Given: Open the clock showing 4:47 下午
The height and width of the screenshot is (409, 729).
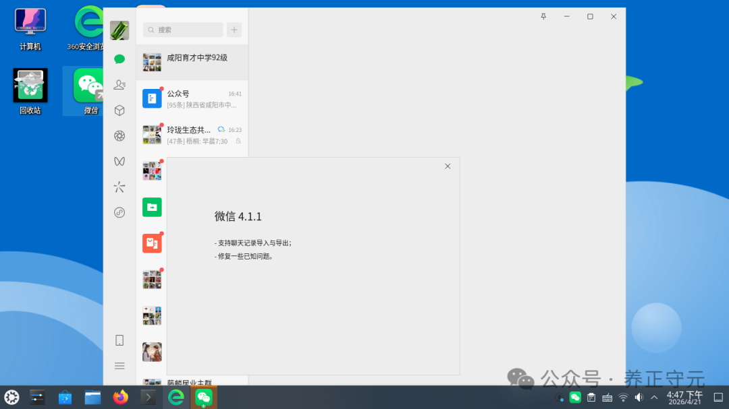Looking at the screenshot, I should coord(684,398).
